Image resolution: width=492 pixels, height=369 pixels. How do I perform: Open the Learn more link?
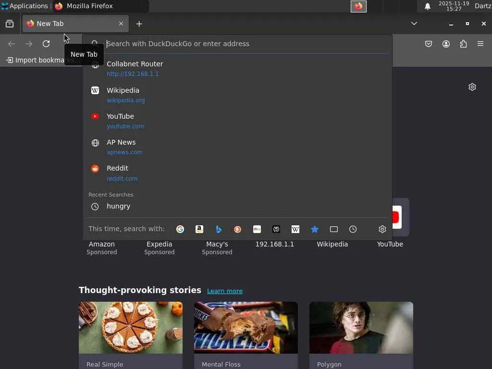click(x=225, y=291)
